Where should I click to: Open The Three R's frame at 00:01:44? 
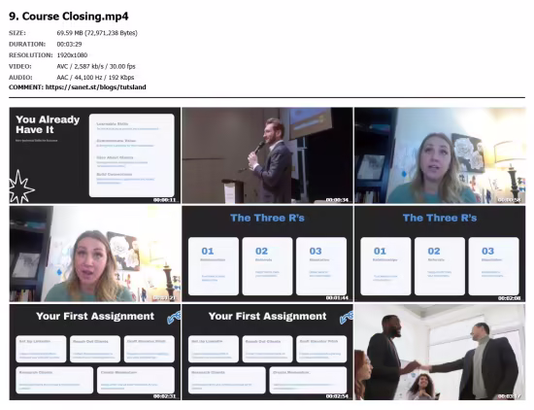point(267,254)
